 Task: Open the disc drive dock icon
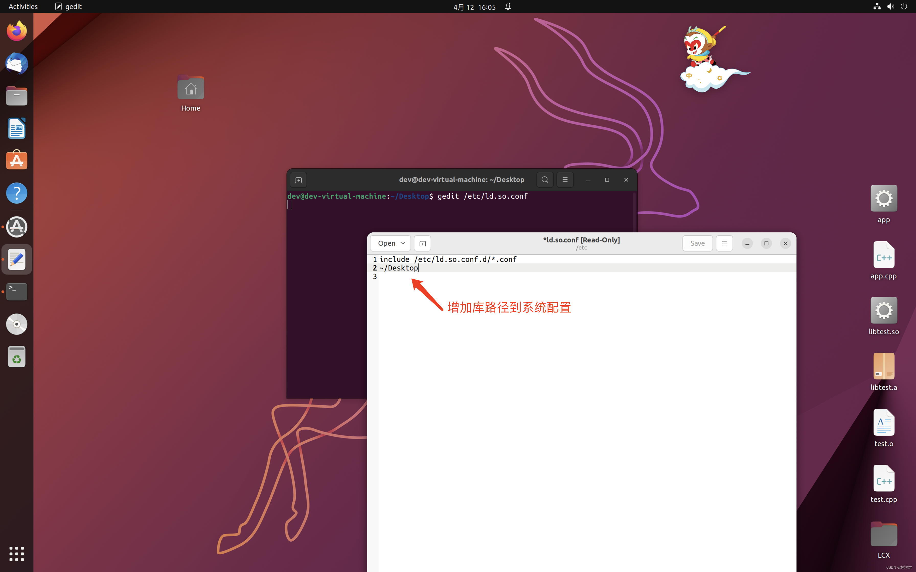point(17,324)
